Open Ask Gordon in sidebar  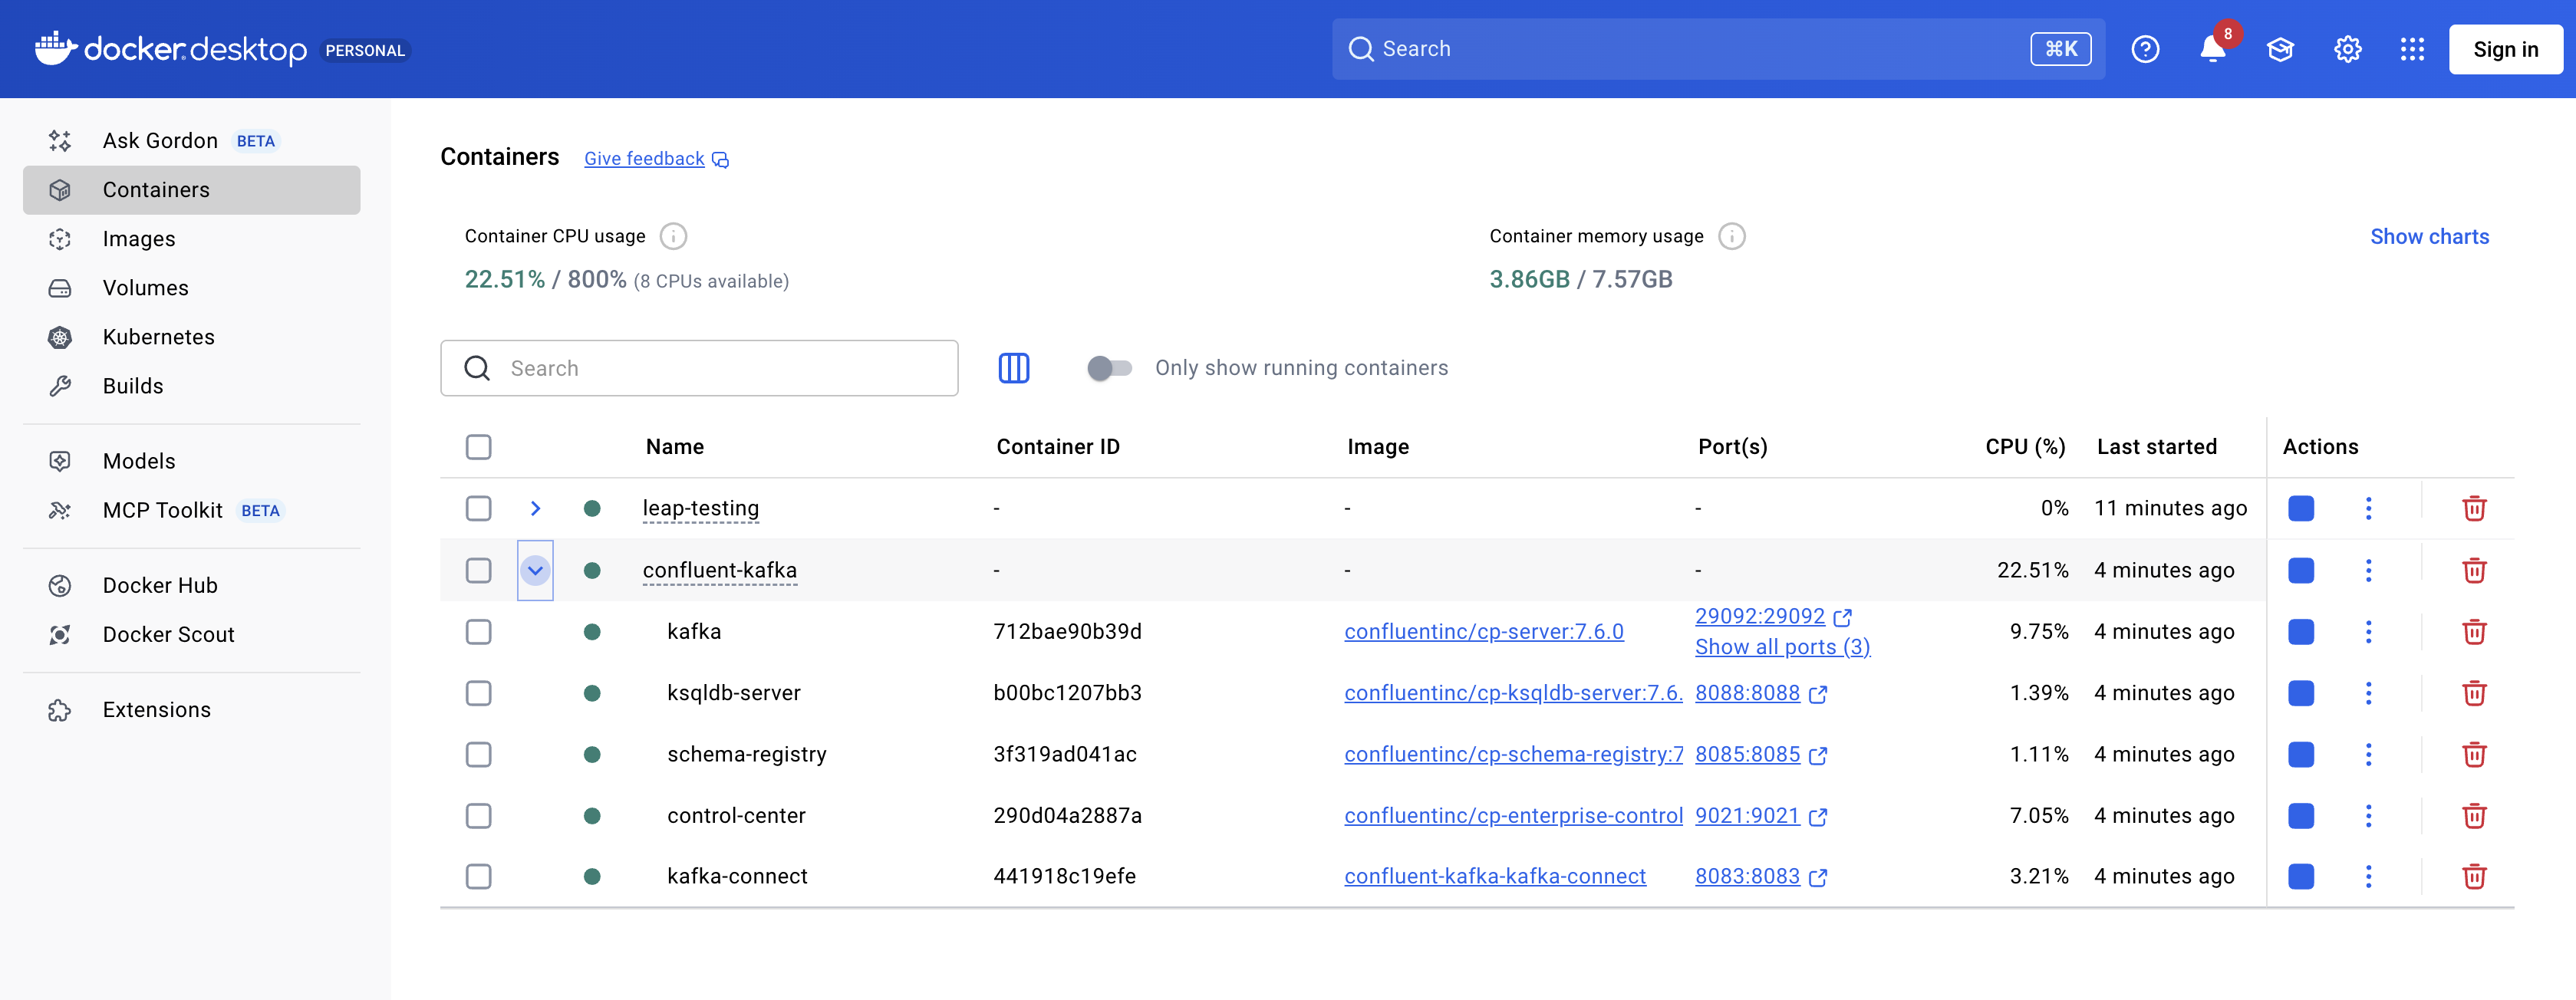191,141
